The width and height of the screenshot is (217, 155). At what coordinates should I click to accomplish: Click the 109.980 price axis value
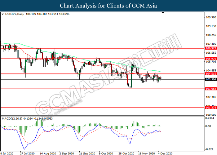pyautogui.click(x=211, y=17)
